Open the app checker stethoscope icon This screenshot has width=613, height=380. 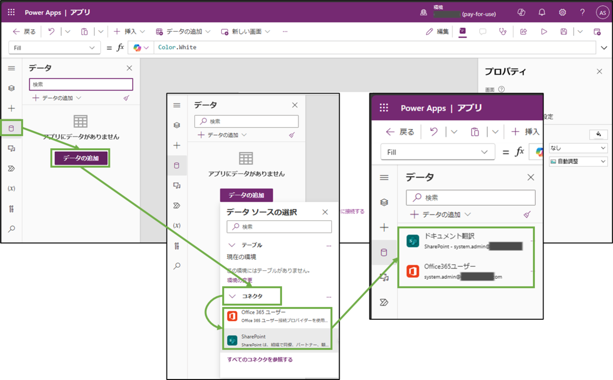click(503, 32)
